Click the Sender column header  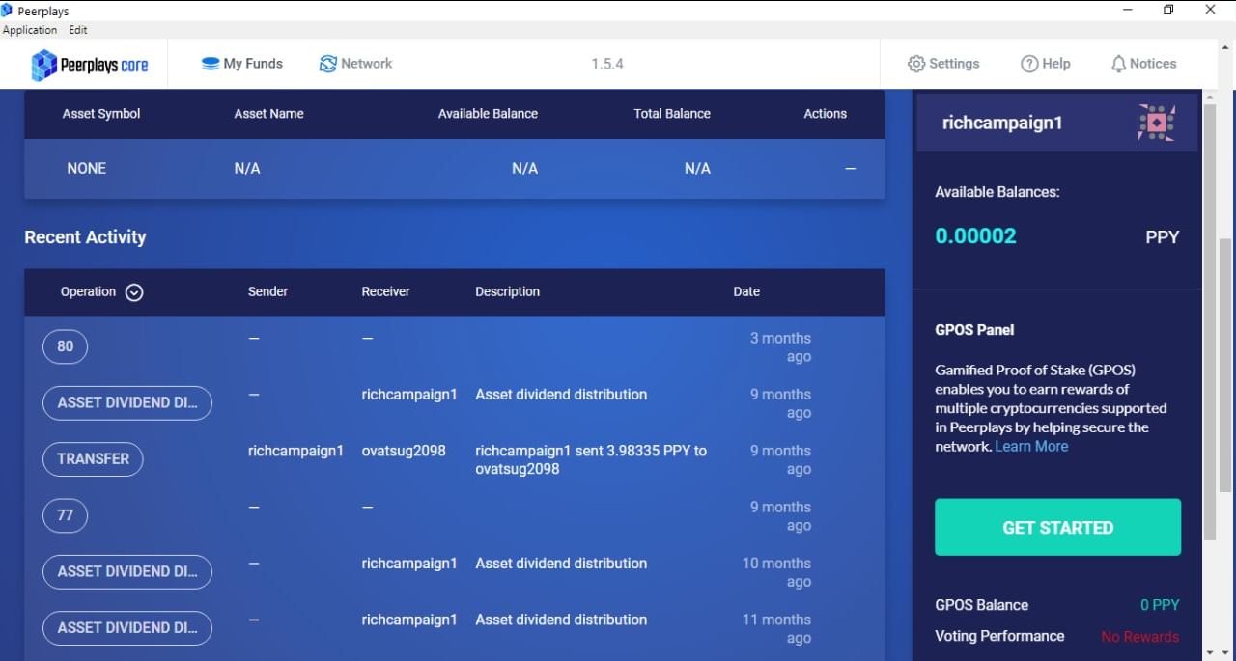pyautogui.click(x=267, y=291)
